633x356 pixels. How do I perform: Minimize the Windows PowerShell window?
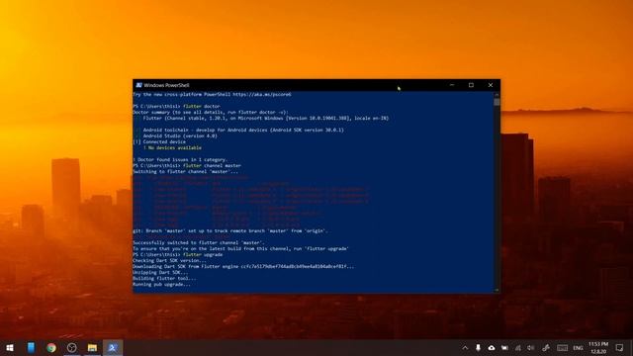point(452,85)
